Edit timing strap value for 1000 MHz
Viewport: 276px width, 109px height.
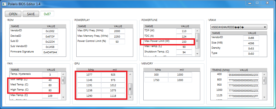tap(243, 91)
